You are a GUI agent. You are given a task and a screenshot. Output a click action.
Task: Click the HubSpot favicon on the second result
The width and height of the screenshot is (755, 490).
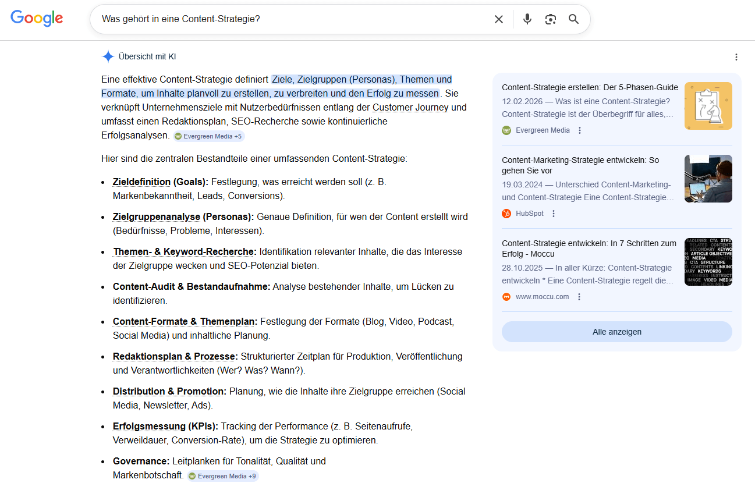pos(506,213)
